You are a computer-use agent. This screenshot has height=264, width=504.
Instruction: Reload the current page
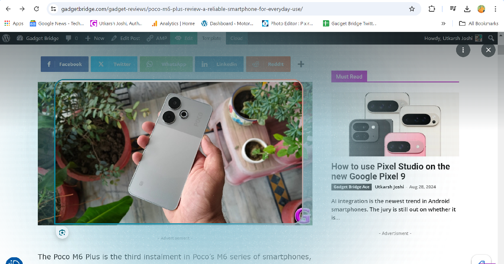pyautogui.click(x=37, y=9)
